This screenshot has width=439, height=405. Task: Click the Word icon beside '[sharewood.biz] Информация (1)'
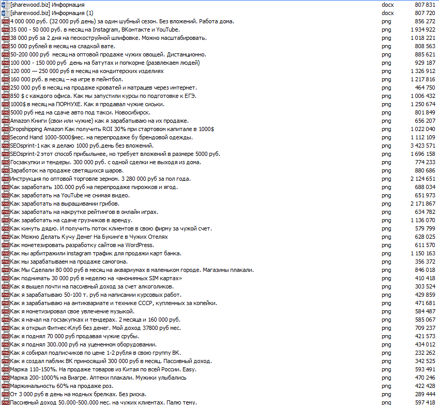pyautogui.click(x=5, y=13)
